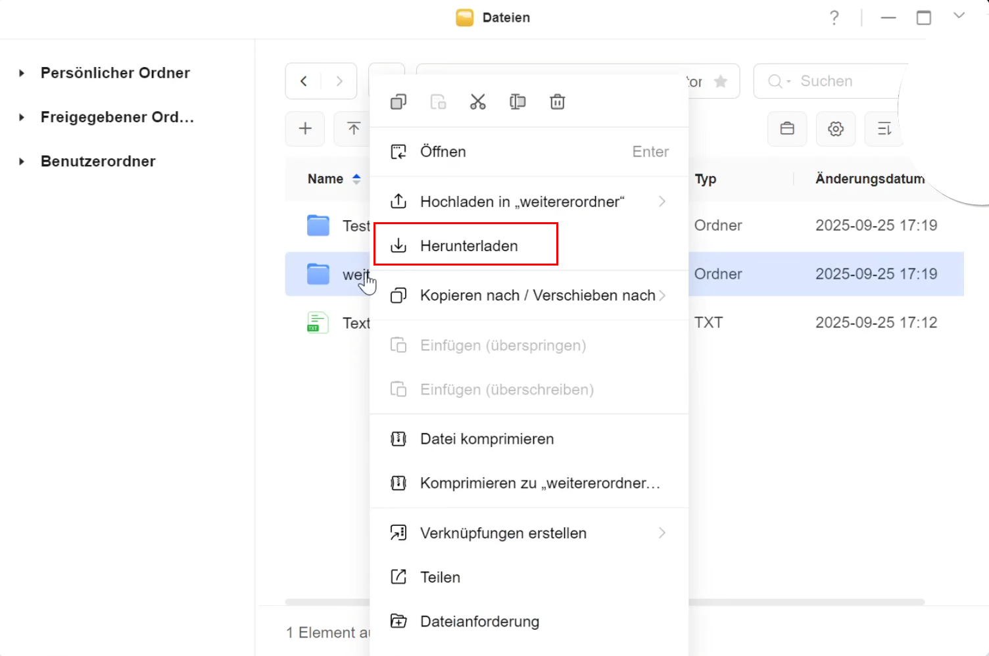Open the gear settings button
The width and height of the screenshot is (989, 656).
[836, 128]
